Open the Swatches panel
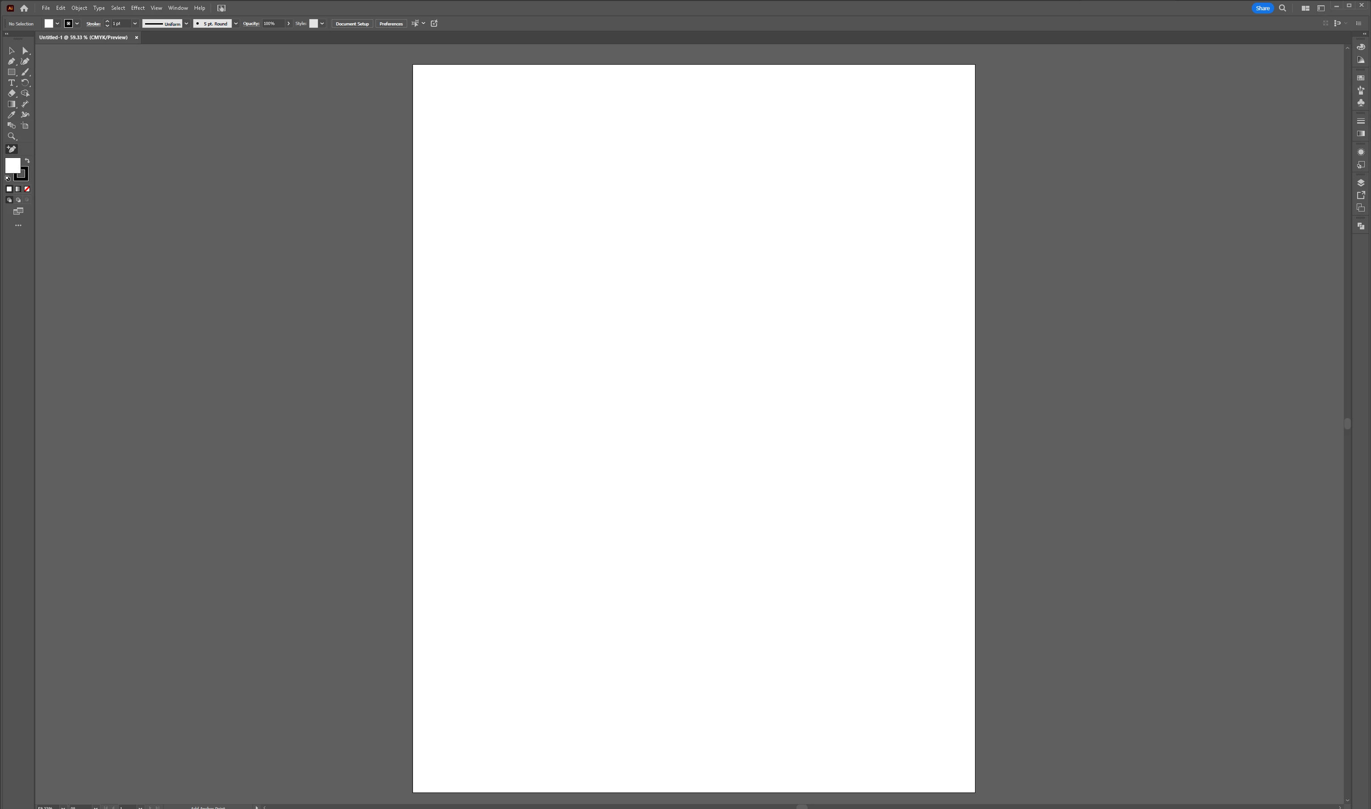The width and height of the screenshot is (1371, 809). [x=1361, y=78]
